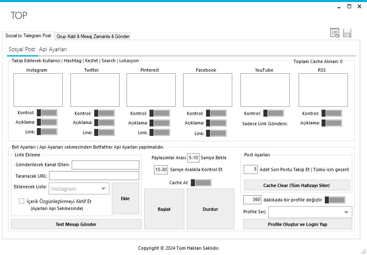Enable Twitter Link switch

tap(104, 133)
